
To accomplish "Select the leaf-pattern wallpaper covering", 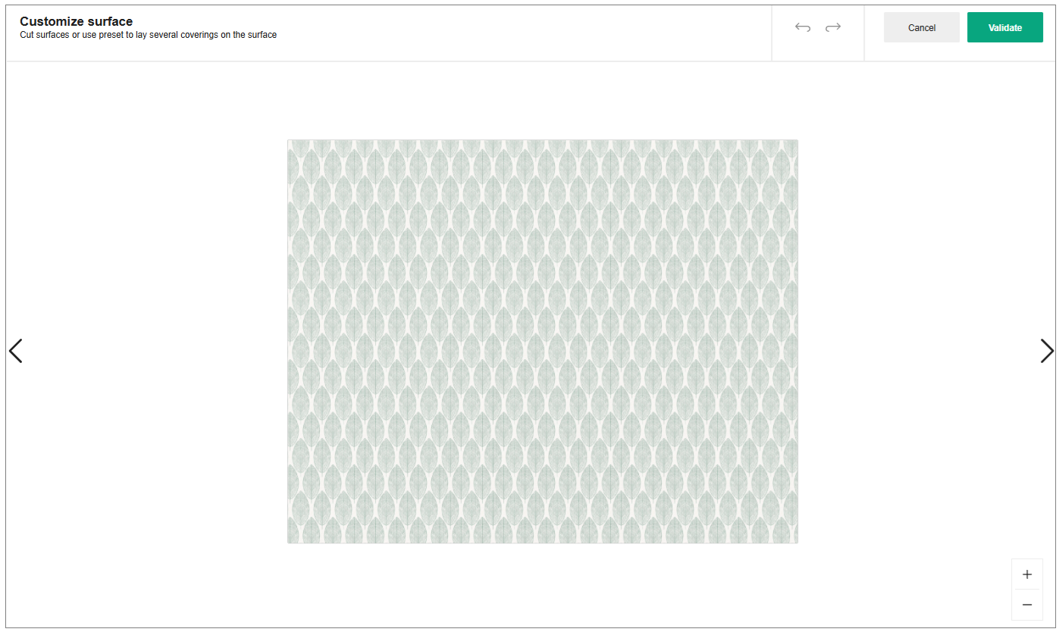I will [x=543, y=340].
